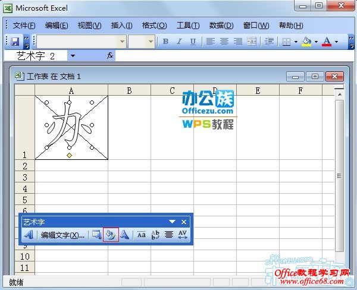Click Select All corner of worksheet
The height and width of the screenshot is (290, 357).
pos(24,90)
